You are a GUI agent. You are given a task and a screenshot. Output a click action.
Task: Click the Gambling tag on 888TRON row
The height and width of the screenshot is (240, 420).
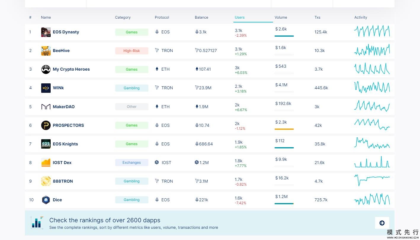click(132, 181)
